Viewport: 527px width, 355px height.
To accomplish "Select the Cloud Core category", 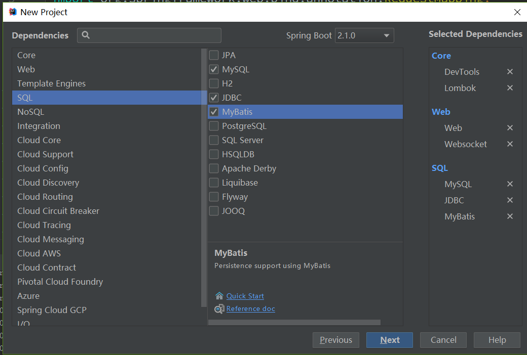I will (x=106, y=140).
